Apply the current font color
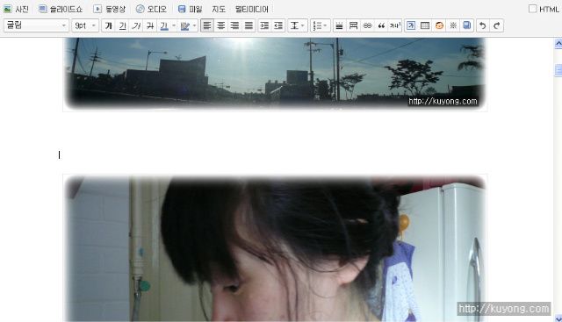This screenshot has width=562, height=322. [x=164, y=25]
